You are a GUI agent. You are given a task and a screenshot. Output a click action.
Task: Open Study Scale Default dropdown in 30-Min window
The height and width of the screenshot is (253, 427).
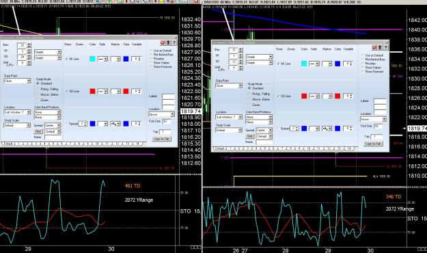17,125
